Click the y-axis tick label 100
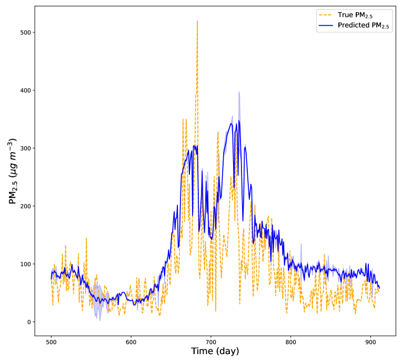Screen dimensions: 402x362 (x=25, y=264)
